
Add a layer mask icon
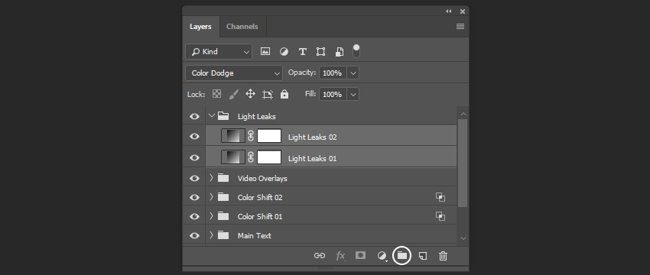coord(361,255)
